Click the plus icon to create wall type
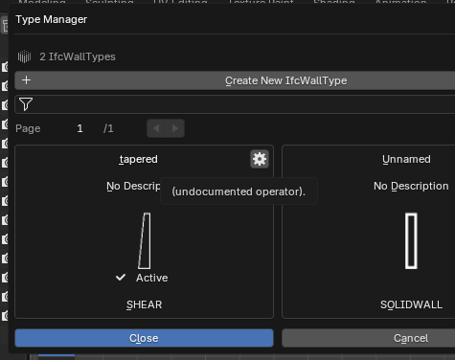Viewport: 455px width, 360px height. click(x=27, y=80)
